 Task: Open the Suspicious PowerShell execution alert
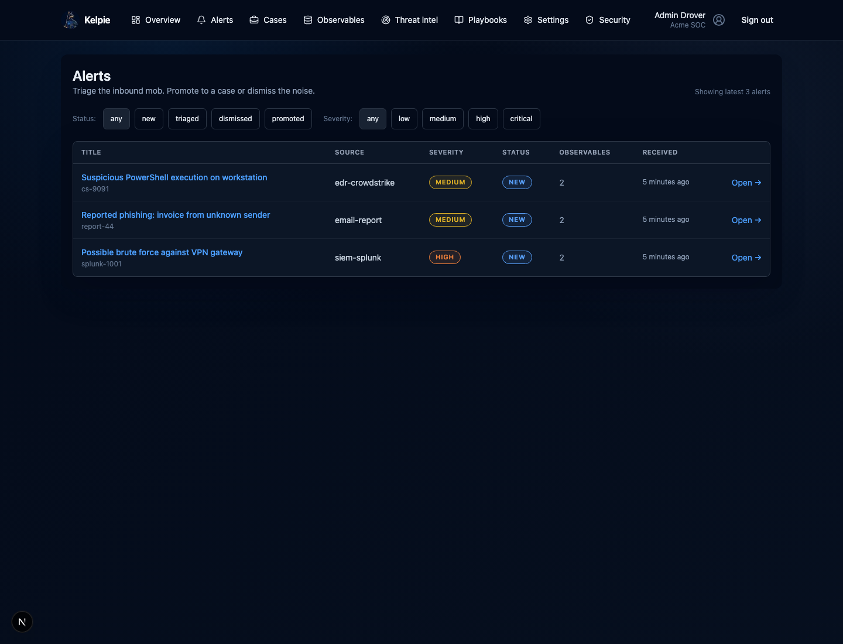(174, 177)
